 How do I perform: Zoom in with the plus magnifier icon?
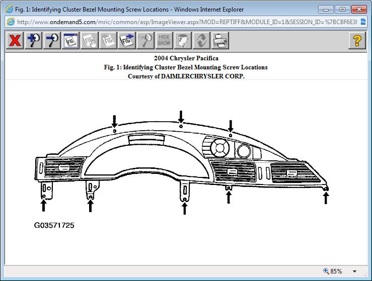tap(33, 40)
